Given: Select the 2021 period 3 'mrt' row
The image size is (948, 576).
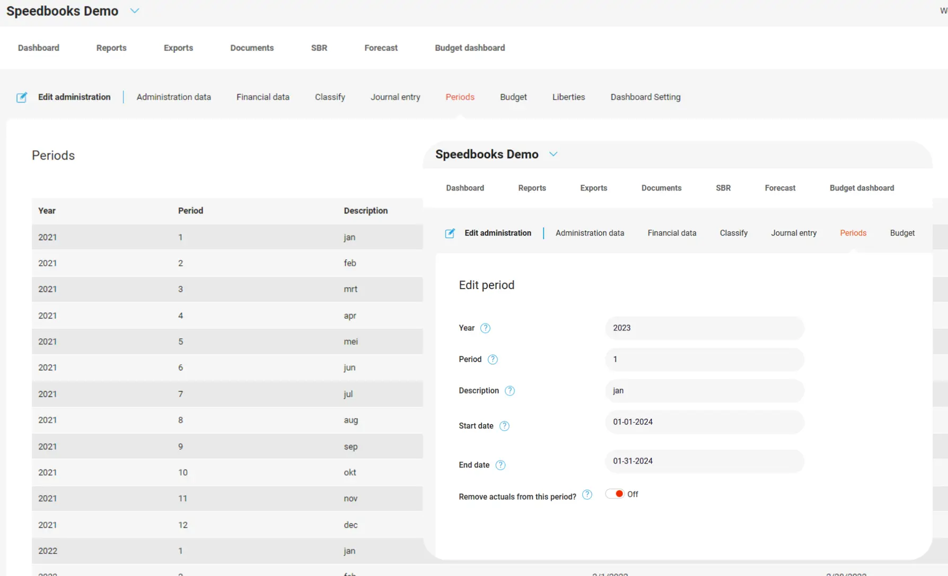Looking at the screenshot, I should pyautogui.click(x=227, y=289).
